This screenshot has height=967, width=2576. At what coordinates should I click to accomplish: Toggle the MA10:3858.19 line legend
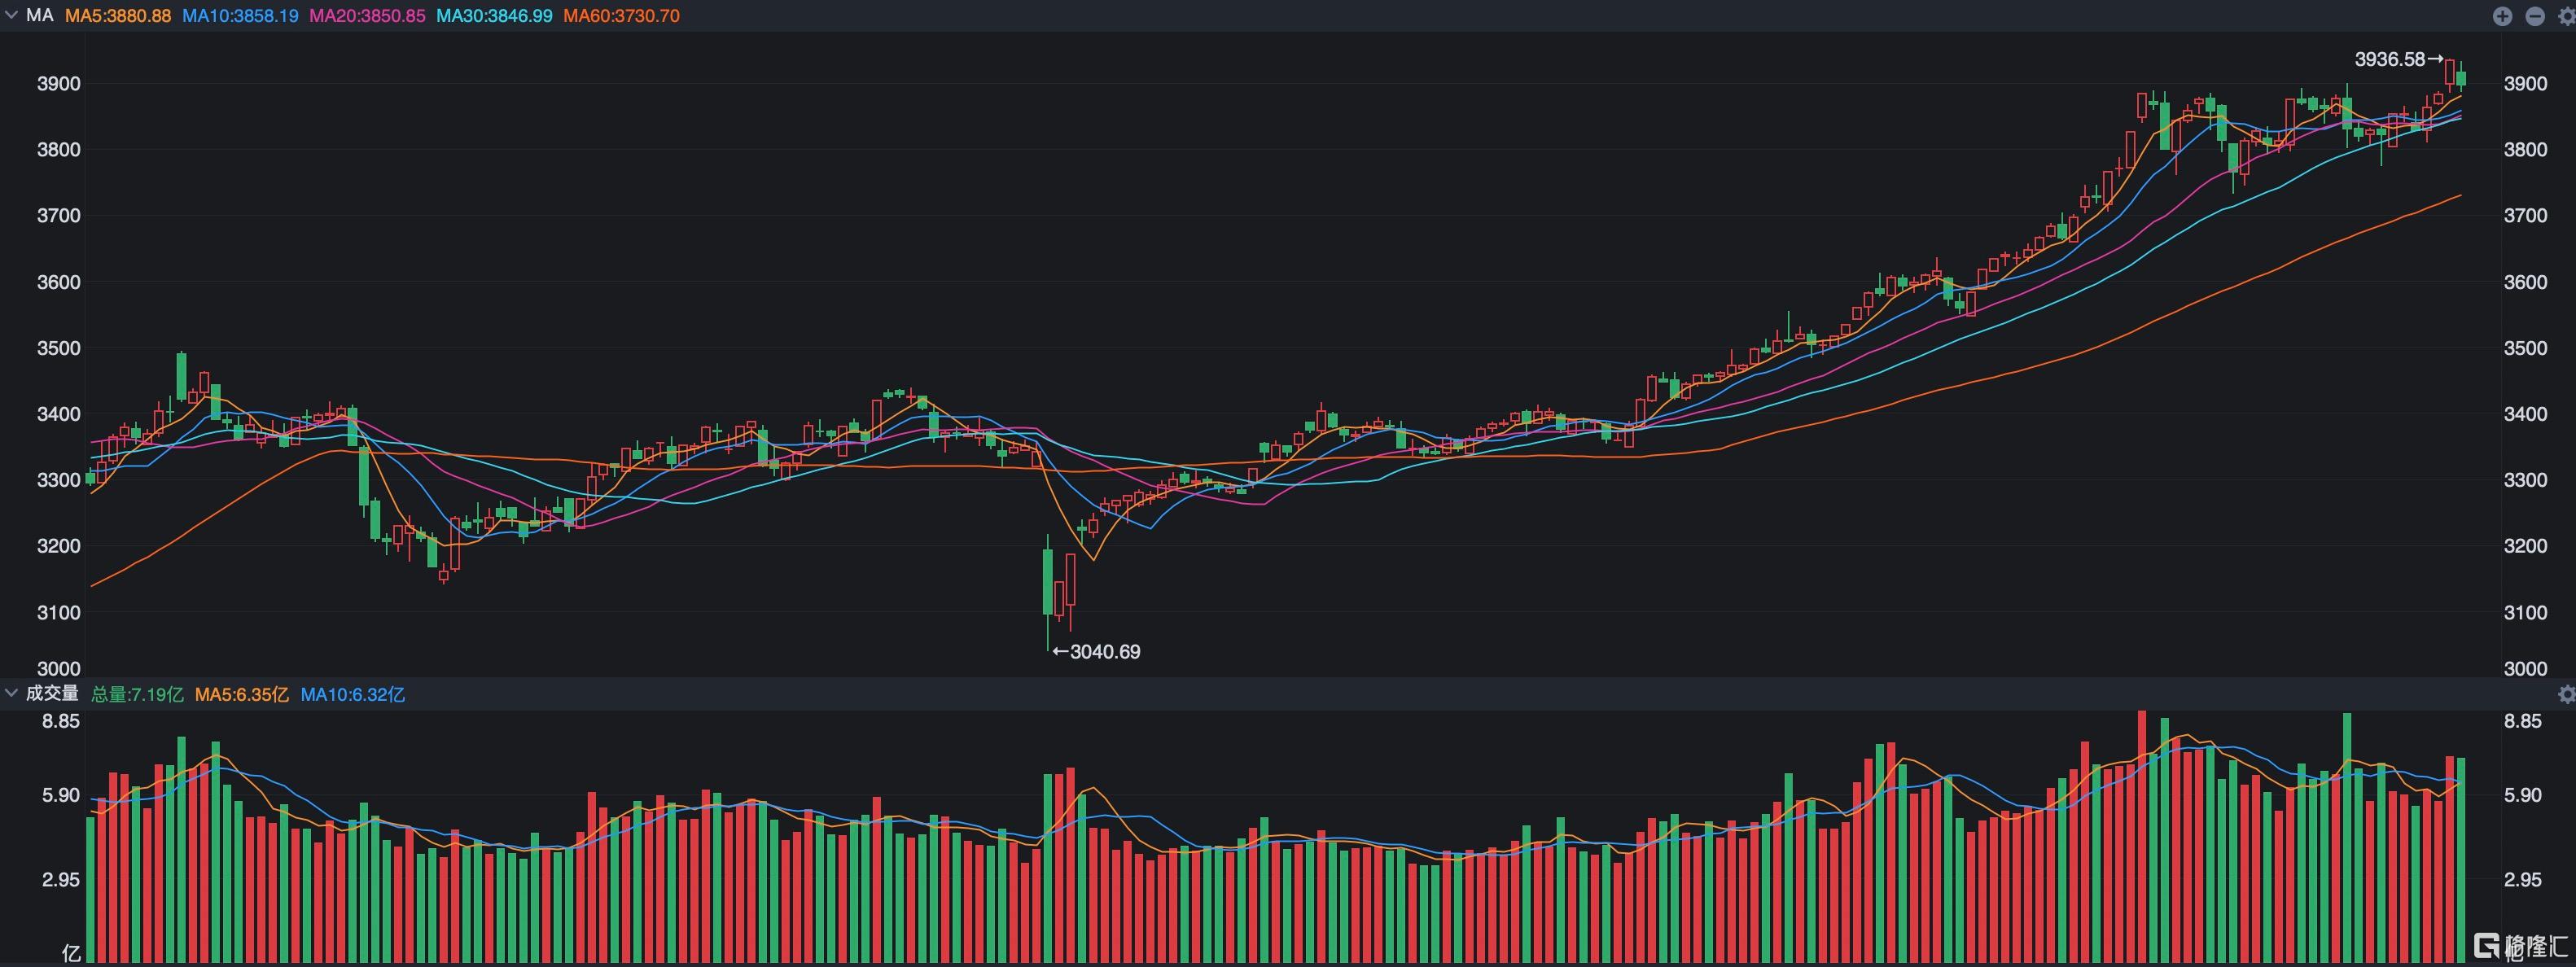click(x=240, y=16)
